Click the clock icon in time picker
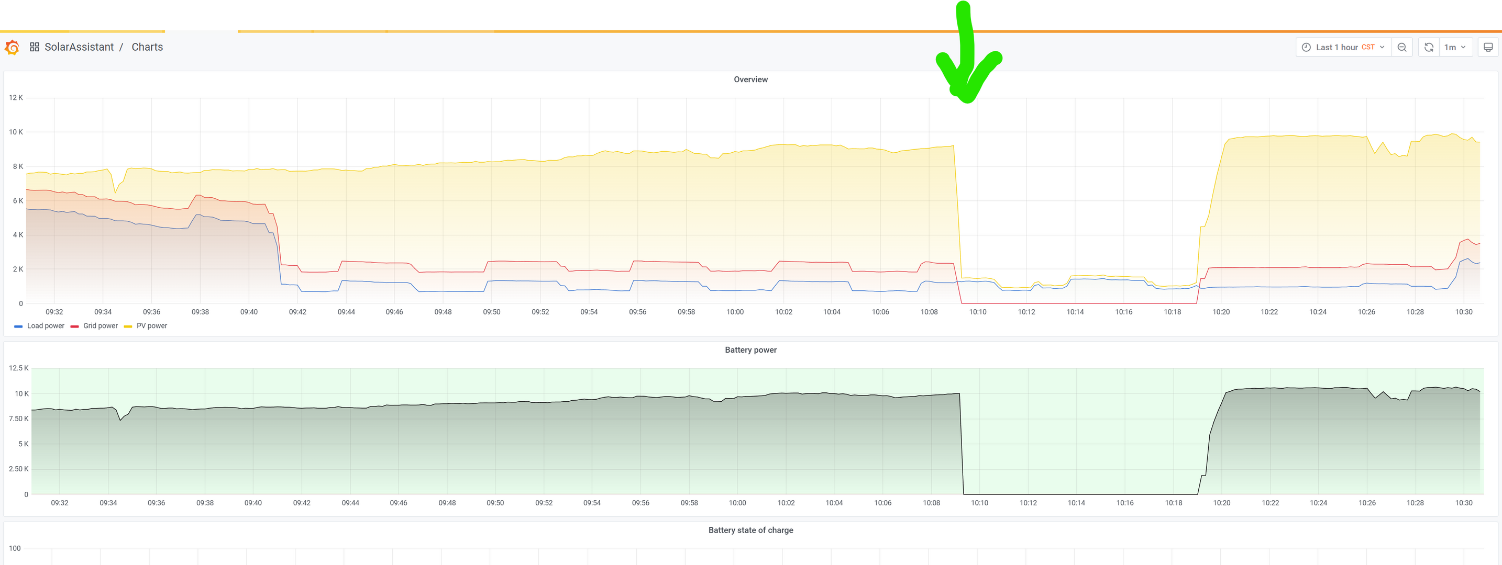The height and width of the screenshot is (565, 1502). 1306,47
